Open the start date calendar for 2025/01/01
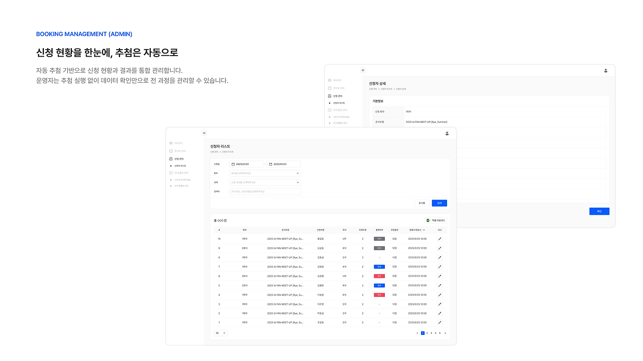This screenshot has width=643, height=361. pyautogui.click(x=233, y=164)
